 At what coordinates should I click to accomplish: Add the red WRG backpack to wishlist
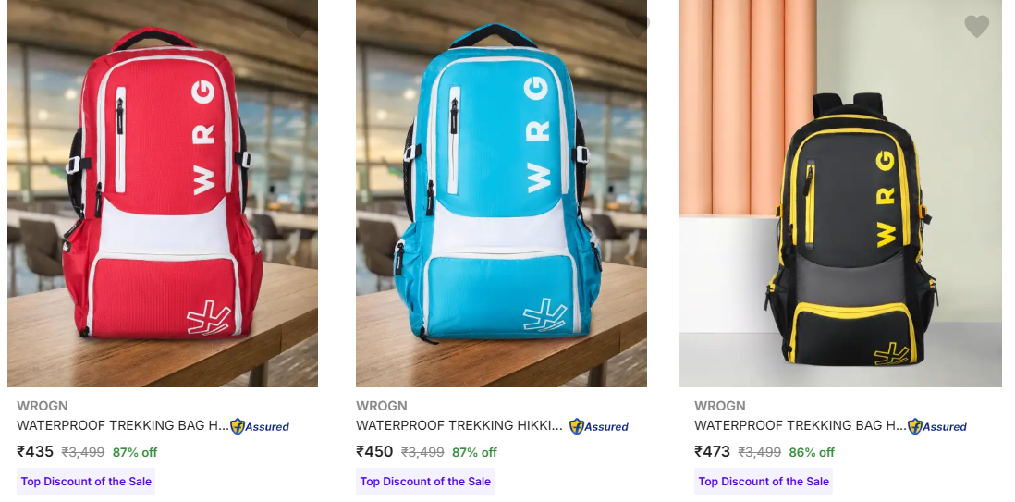tap(297, 27)
